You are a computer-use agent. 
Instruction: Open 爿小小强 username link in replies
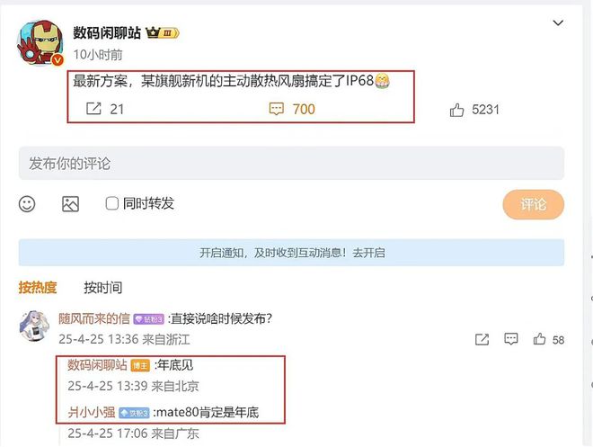click(x=92, y=412)
